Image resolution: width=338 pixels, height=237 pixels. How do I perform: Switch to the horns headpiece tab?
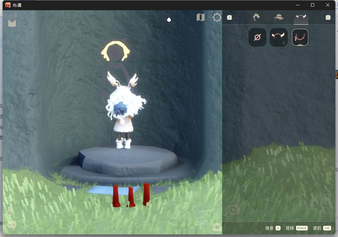(301, 17)
